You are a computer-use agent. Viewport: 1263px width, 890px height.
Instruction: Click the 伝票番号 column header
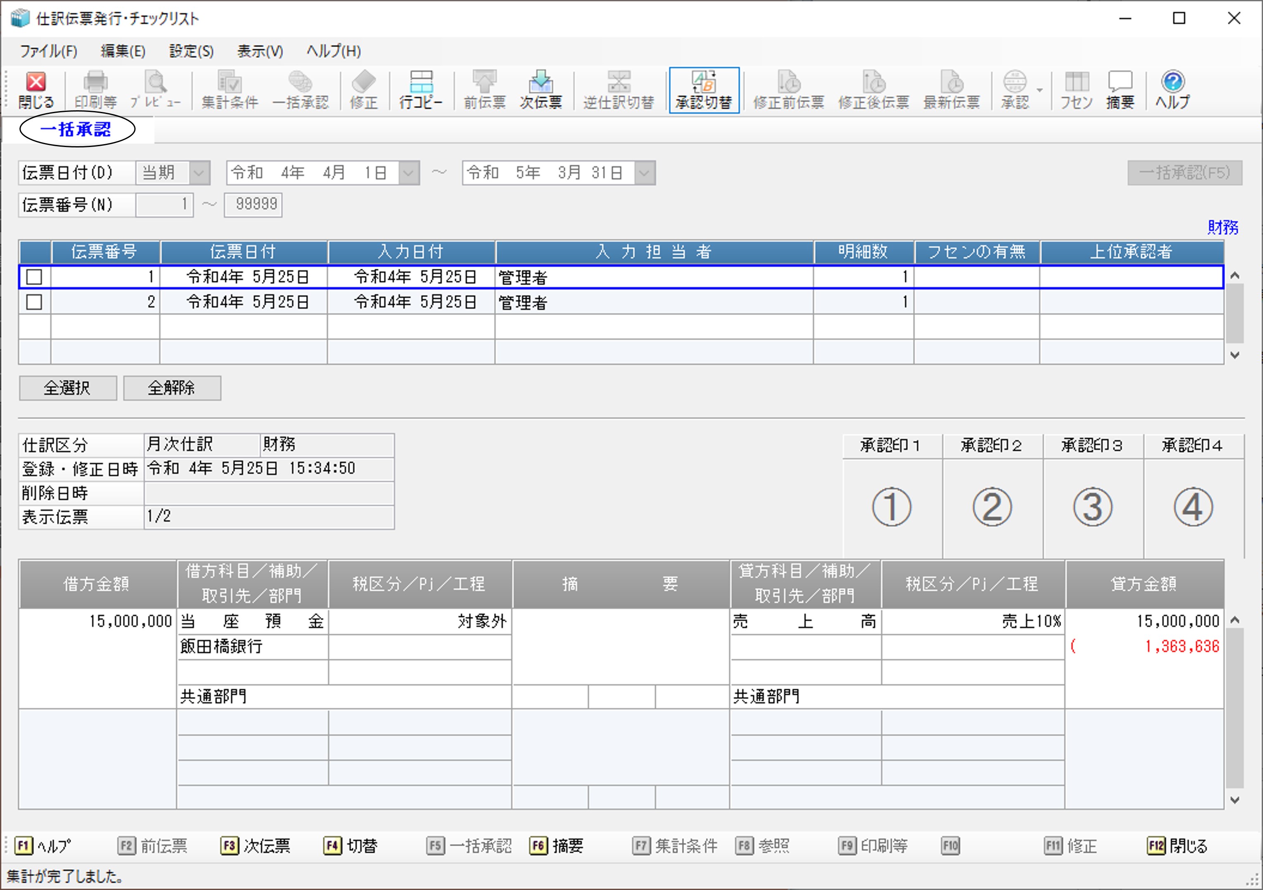[105, 252]
